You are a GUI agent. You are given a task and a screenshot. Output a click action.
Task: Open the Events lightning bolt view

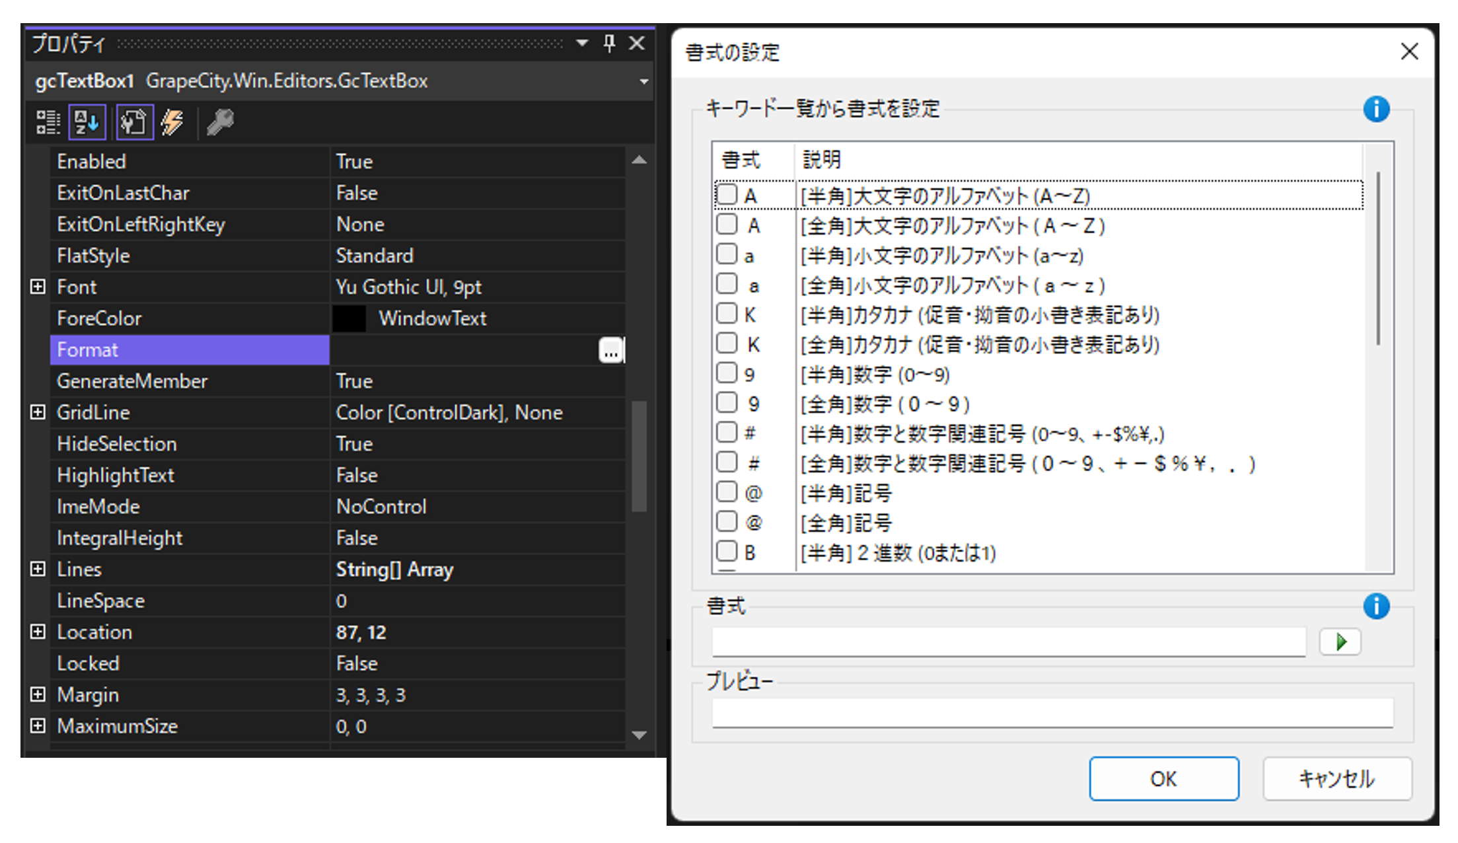coord(173,122)
